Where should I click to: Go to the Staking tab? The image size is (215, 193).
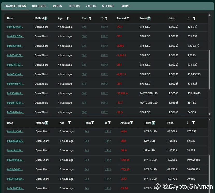tap(108, 6)
